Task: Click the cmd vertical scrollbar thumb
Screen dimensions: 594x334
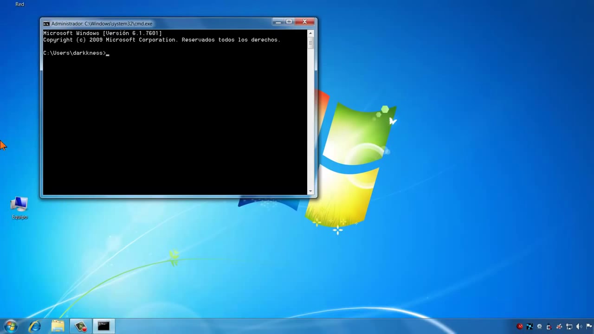Action: click(310, 43)
